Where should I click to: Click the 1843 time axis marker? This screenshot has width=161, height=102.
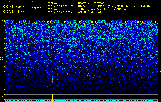tap(48, 22)
